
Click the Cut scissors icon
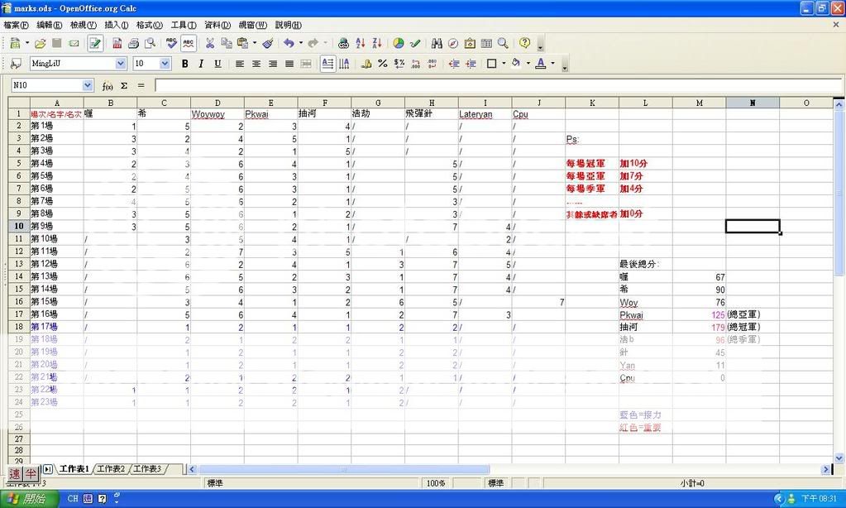209,43
